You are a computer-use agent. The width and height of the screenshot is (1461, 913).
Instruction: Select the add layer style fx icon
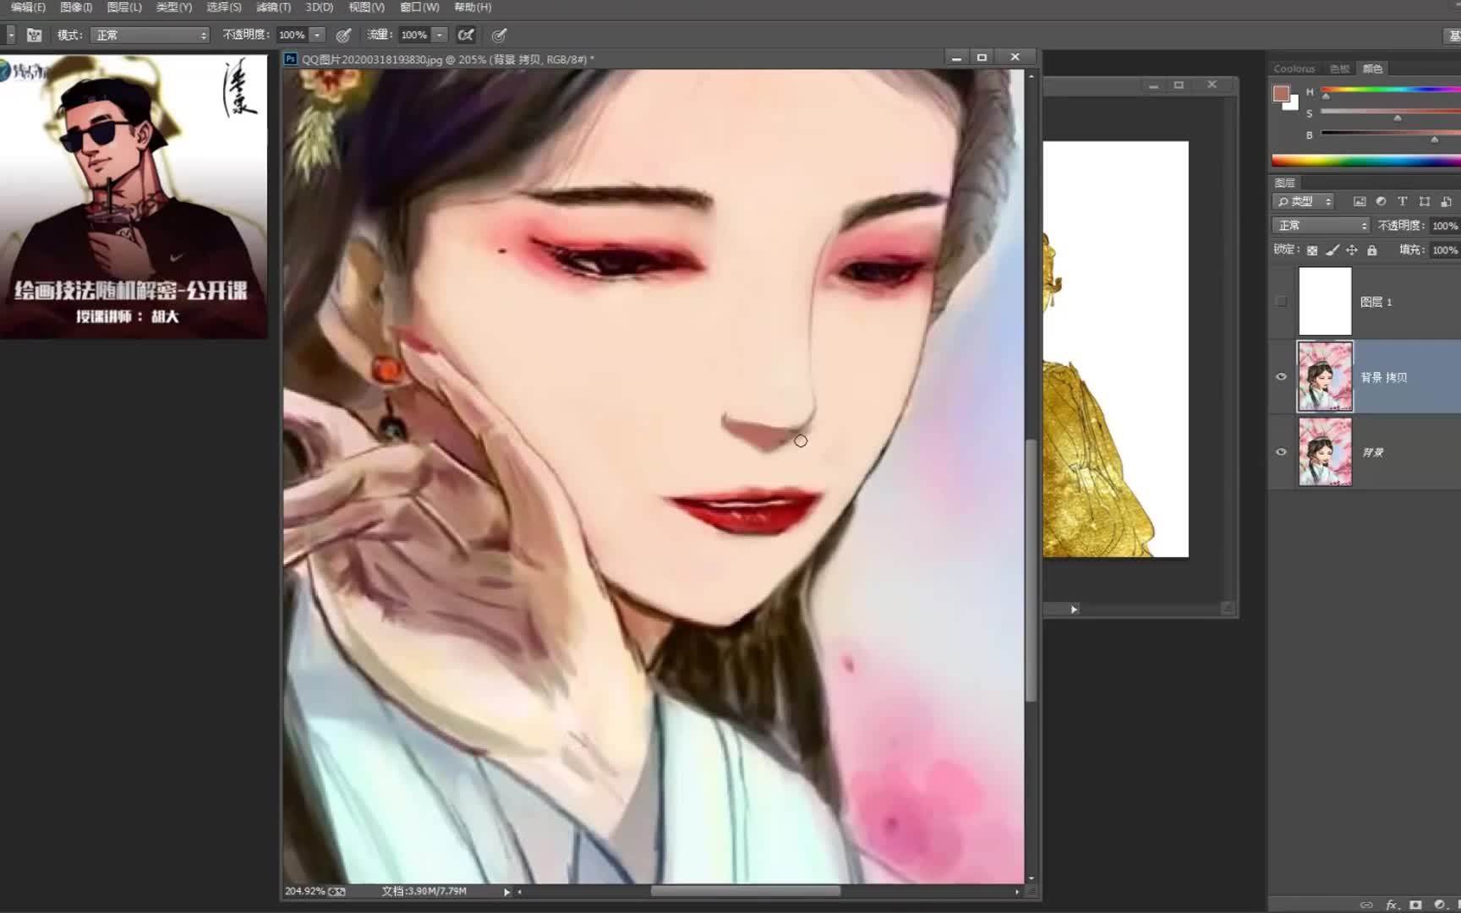pos(1392,905)
